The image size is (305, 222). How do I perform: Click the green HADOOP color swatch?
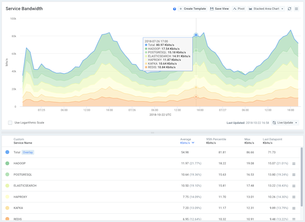[7, 163]
